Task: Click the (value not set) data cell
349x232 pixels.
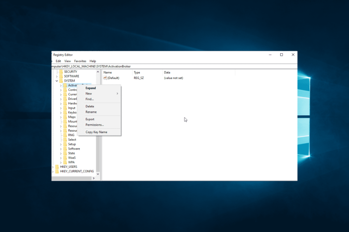Action: 174,78
